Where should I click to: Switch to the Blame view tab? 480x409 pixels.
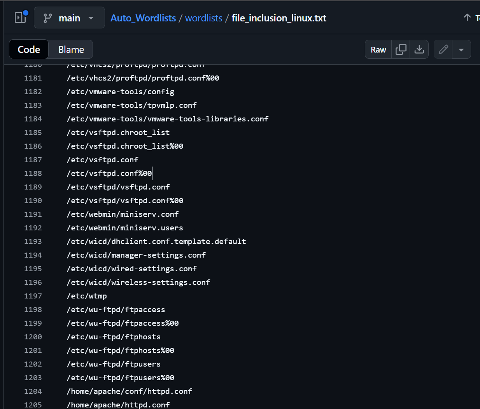[x=71, y=49]
